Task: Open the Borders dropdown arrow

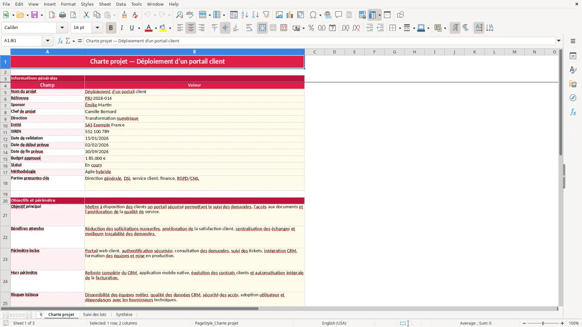Action: click(x=400, y=28)
